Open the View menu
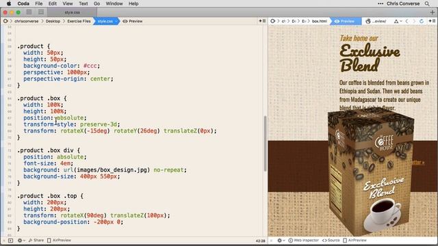The width and height of the screenshot is (438, 246). [68, 3]
